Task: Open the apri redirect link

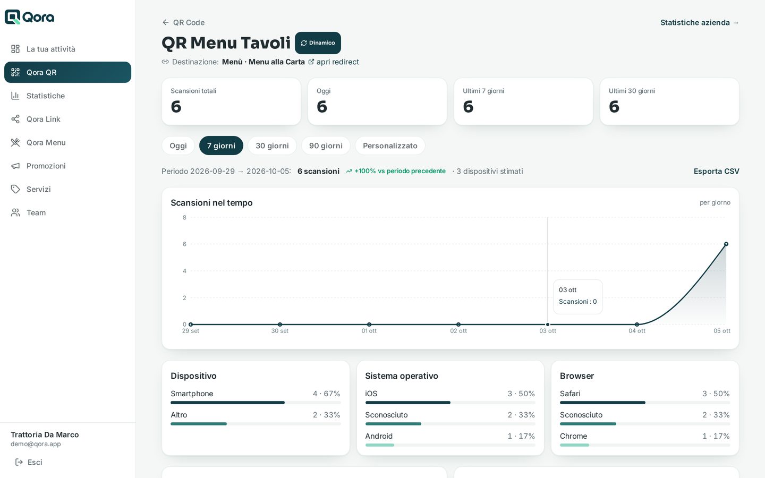Action: (334, 62)
